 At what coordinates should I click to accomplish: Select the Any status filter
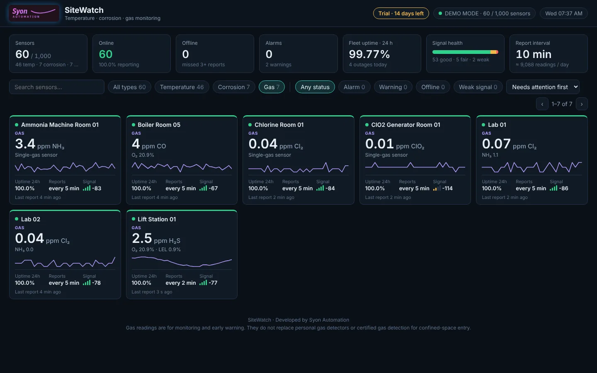pyautogui.click(x=315, y=87)
